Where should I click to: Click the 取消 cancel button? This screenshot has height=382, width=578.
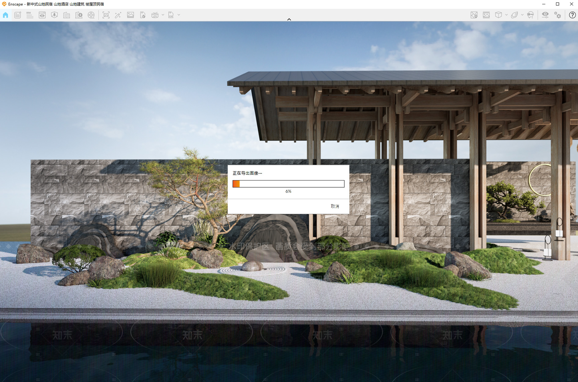click(335, 207)
